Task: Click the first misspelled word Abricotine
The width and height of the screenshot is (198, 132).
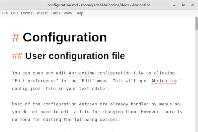Action: pyautogui.click(x=82, y=73)
